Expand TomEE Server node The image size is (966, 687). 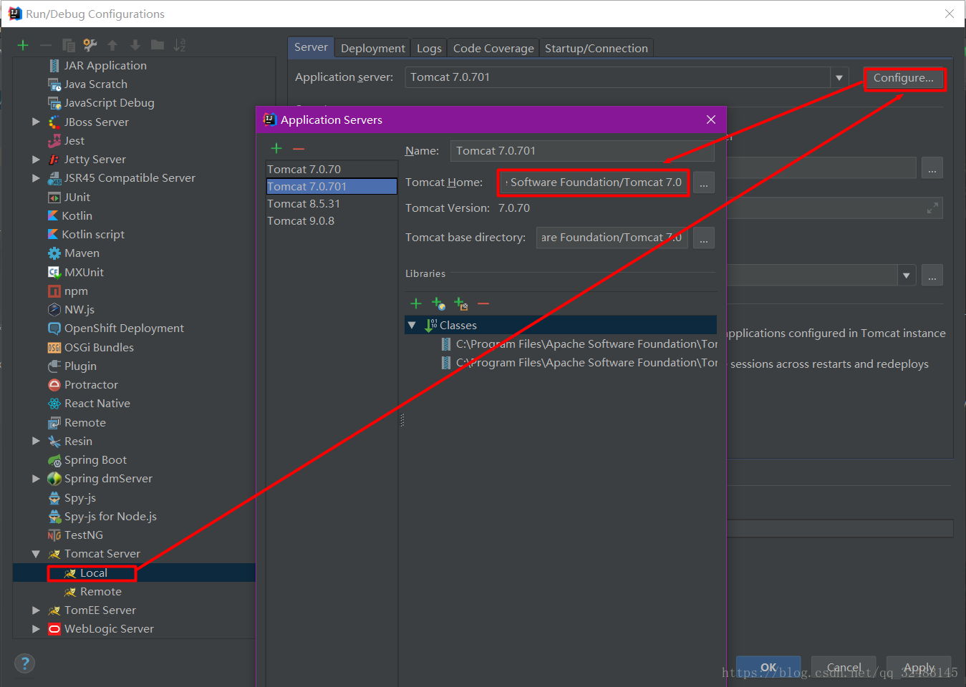coord(36,610)
